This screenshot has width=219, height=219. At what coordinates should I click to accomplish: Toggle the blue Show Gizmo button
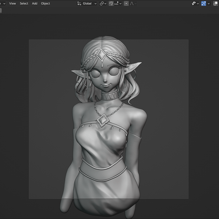[x=204, y=4]
